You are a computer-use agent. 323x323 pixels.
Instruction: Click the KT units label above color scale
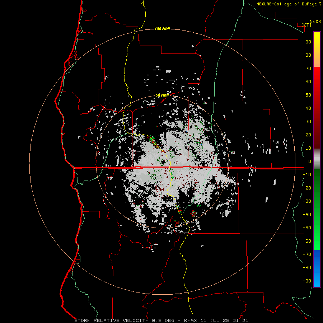[x=306, y=25]
